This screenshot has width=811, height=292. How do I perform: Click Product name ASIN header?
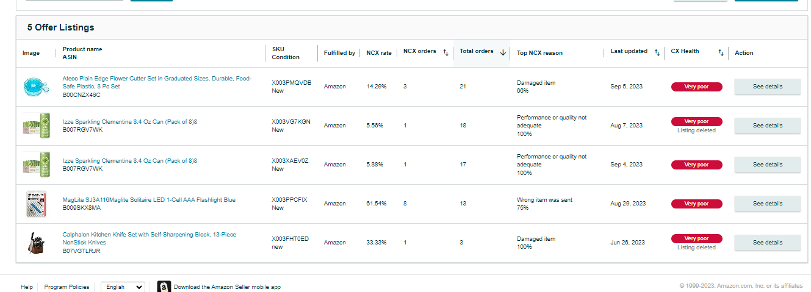(x=82, y=53)
